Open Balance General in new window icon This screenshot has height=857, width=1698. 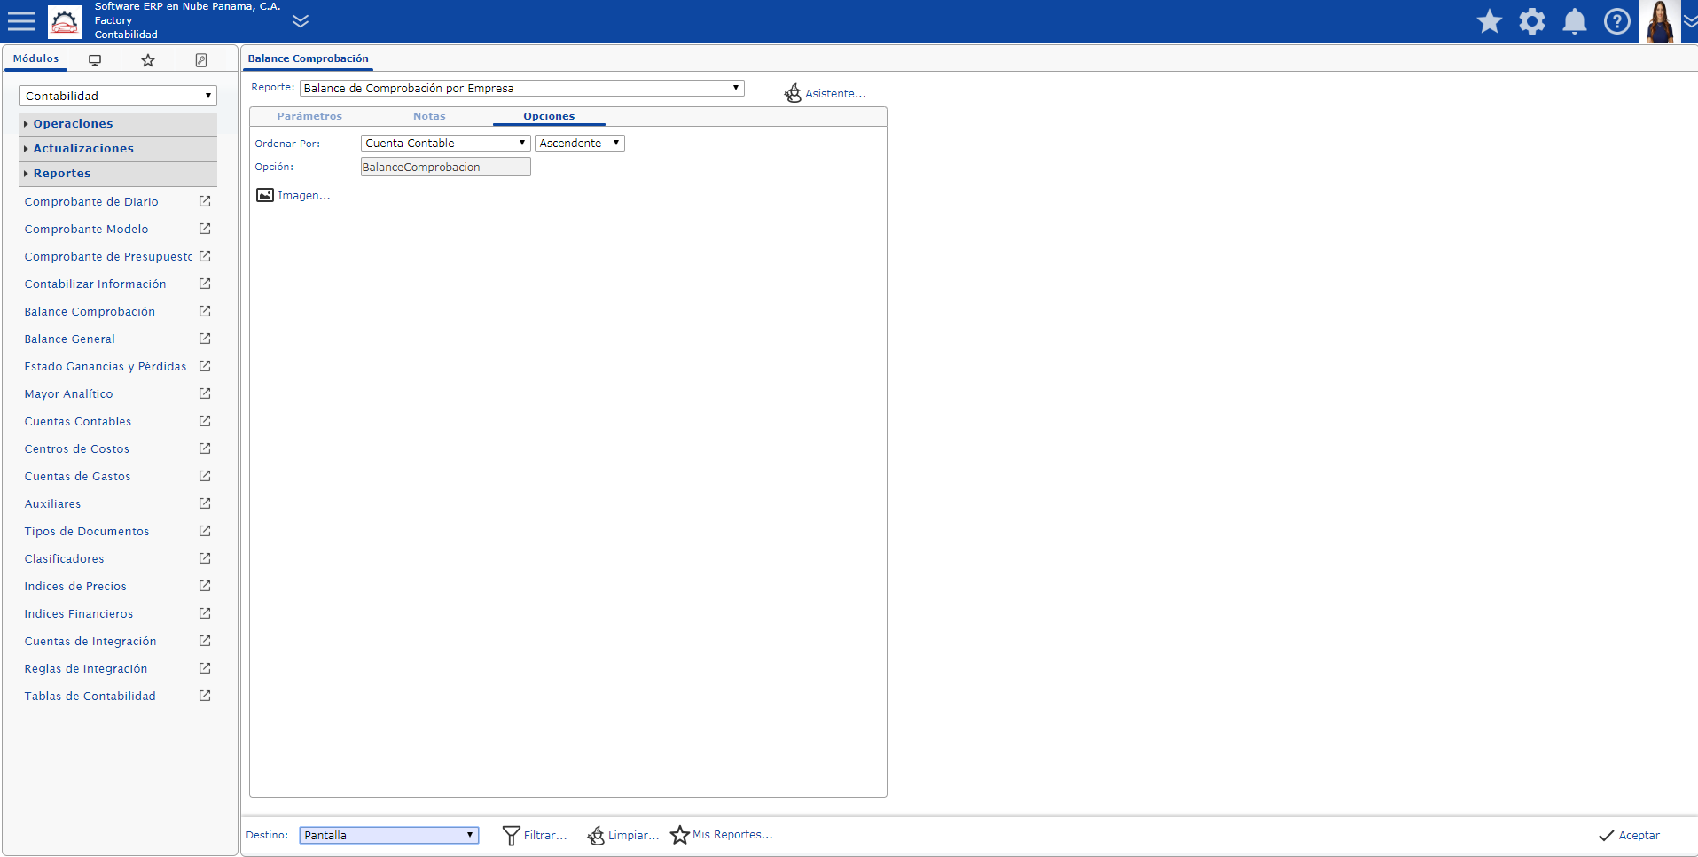click(205, 339)
